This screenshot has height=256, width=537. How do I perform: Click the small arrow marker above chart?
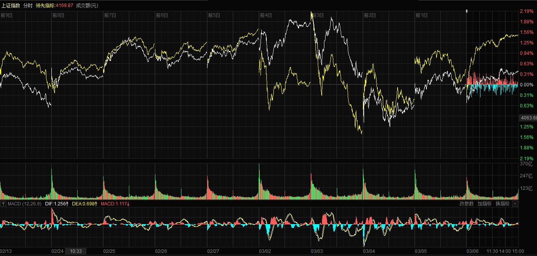point(467,12)
